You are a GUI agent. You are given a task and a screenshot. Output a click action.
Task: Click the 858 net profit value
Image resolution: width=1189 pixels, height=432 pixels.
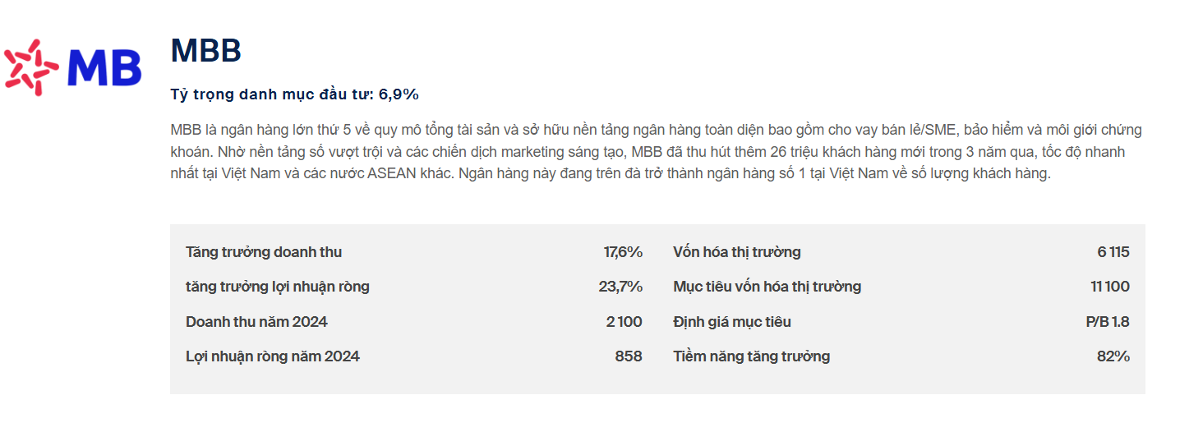point(629,356)
